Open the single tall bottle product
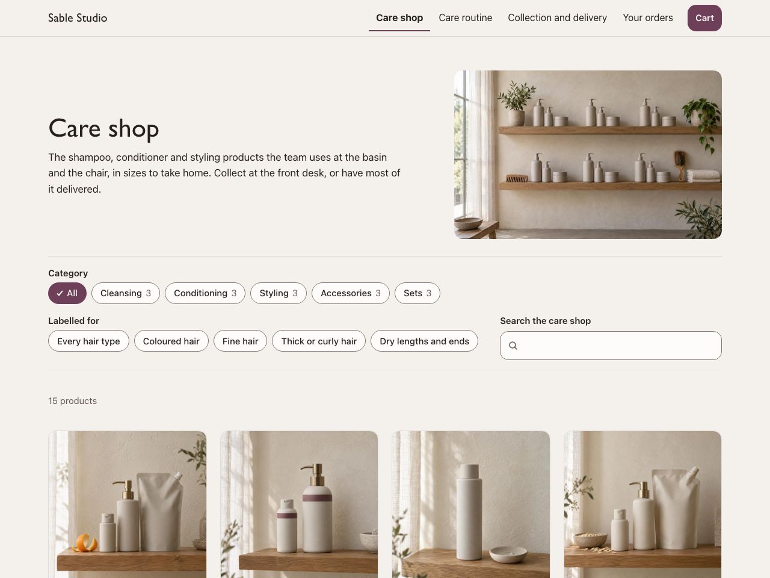The height and width of the screenshot is (578, 770). click(471, 505)
